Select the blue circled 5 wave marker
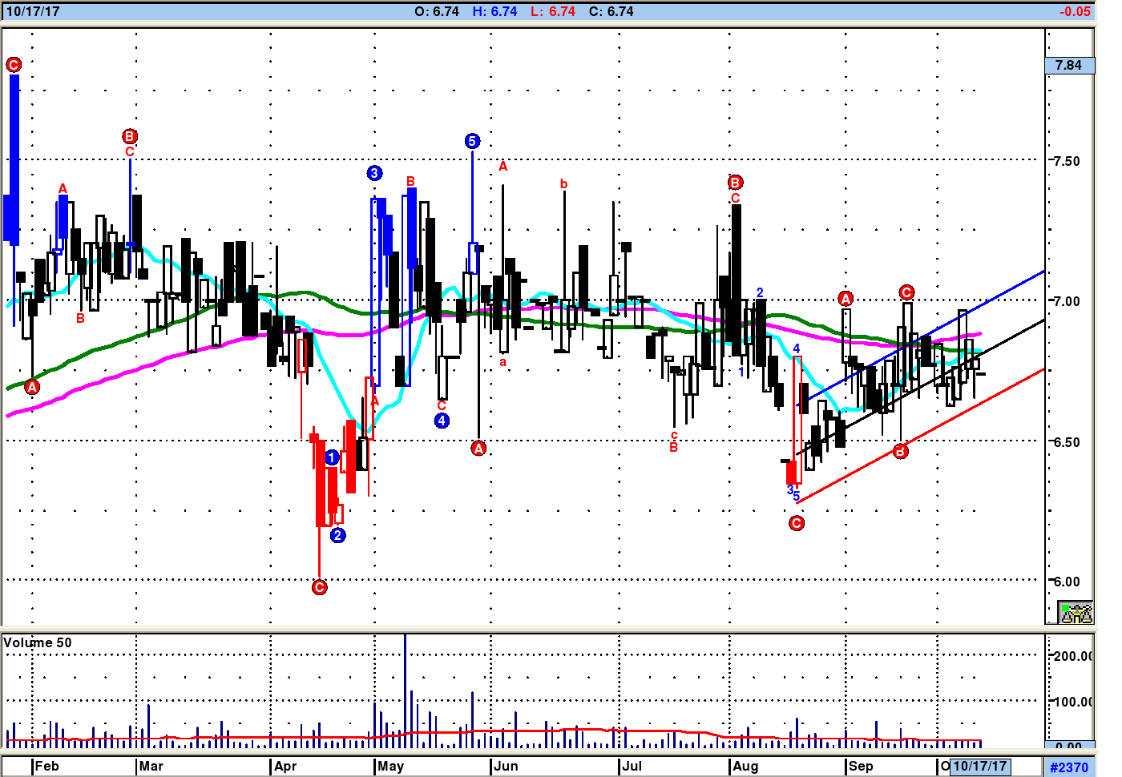 [x=472, y=141]
